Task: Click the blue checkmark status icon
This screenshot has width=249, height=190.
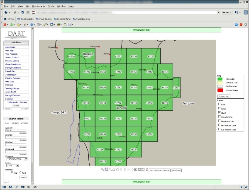Action: click(x=236, y=24)
